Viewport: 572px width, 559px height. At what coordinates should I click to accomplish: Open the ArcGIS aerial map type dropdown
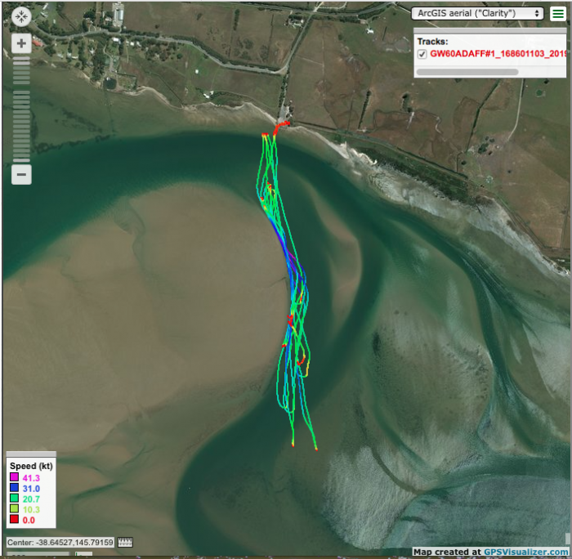click(x=478, y=13)
